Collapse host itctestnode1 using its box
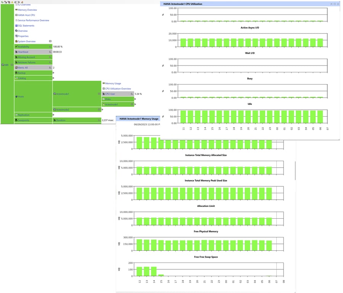Screen dimensions: 343x293 [x=99, y=94]
